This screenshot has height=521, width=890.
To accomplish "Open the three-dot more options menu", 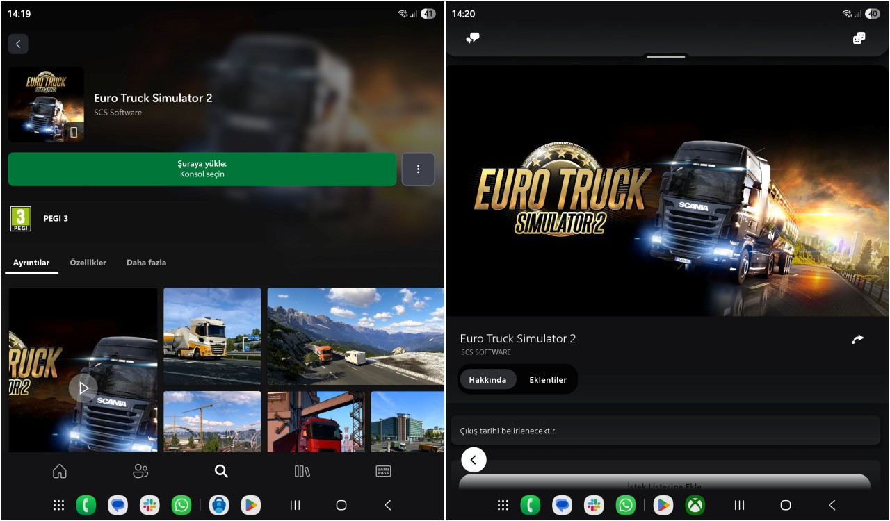I will pyautogui.click(x=417, y=169).
